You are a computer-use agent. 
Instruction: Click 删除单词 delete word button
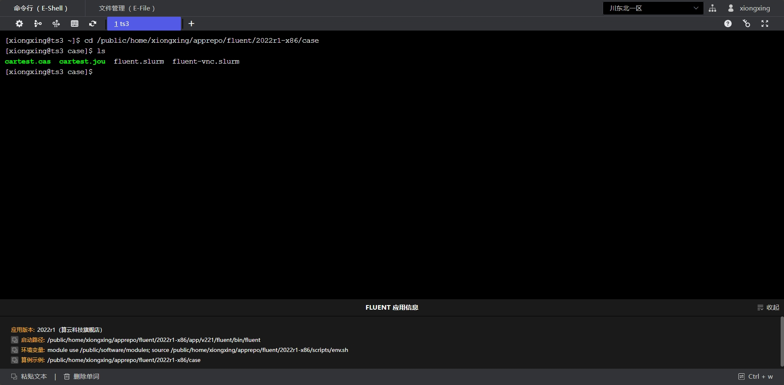(81, 377)
